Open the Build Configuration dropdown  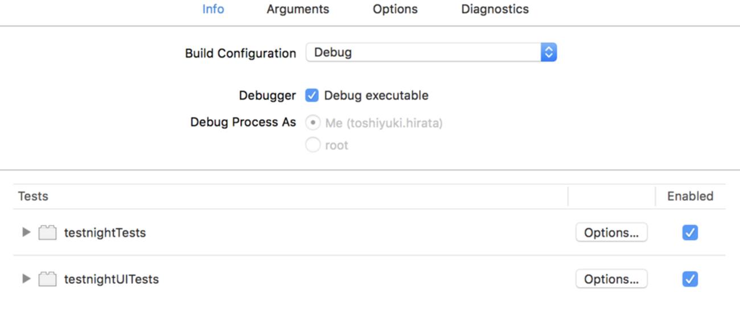pyautogui.click(x=431, y=52)
